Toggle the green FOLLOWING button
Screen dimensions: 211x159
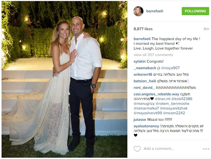[x=196, y=11]
